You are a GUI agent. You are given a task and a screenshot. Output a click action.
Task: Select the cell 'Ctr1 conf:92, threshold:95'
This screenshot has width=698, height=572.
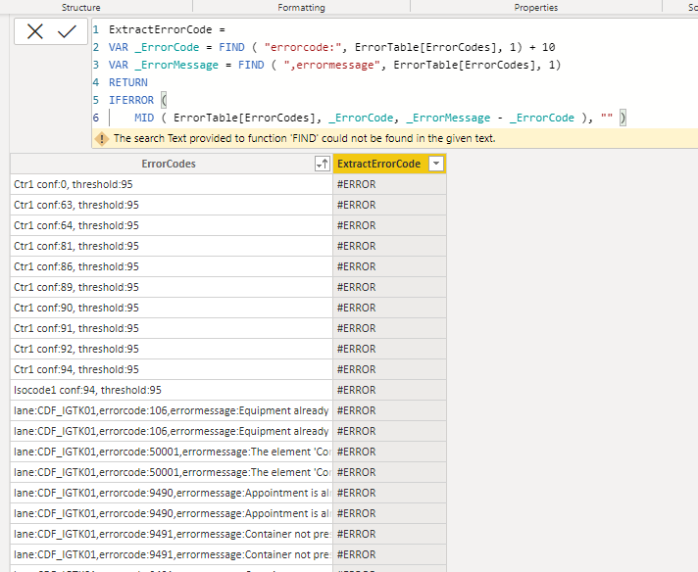click(x=172, y=349)
